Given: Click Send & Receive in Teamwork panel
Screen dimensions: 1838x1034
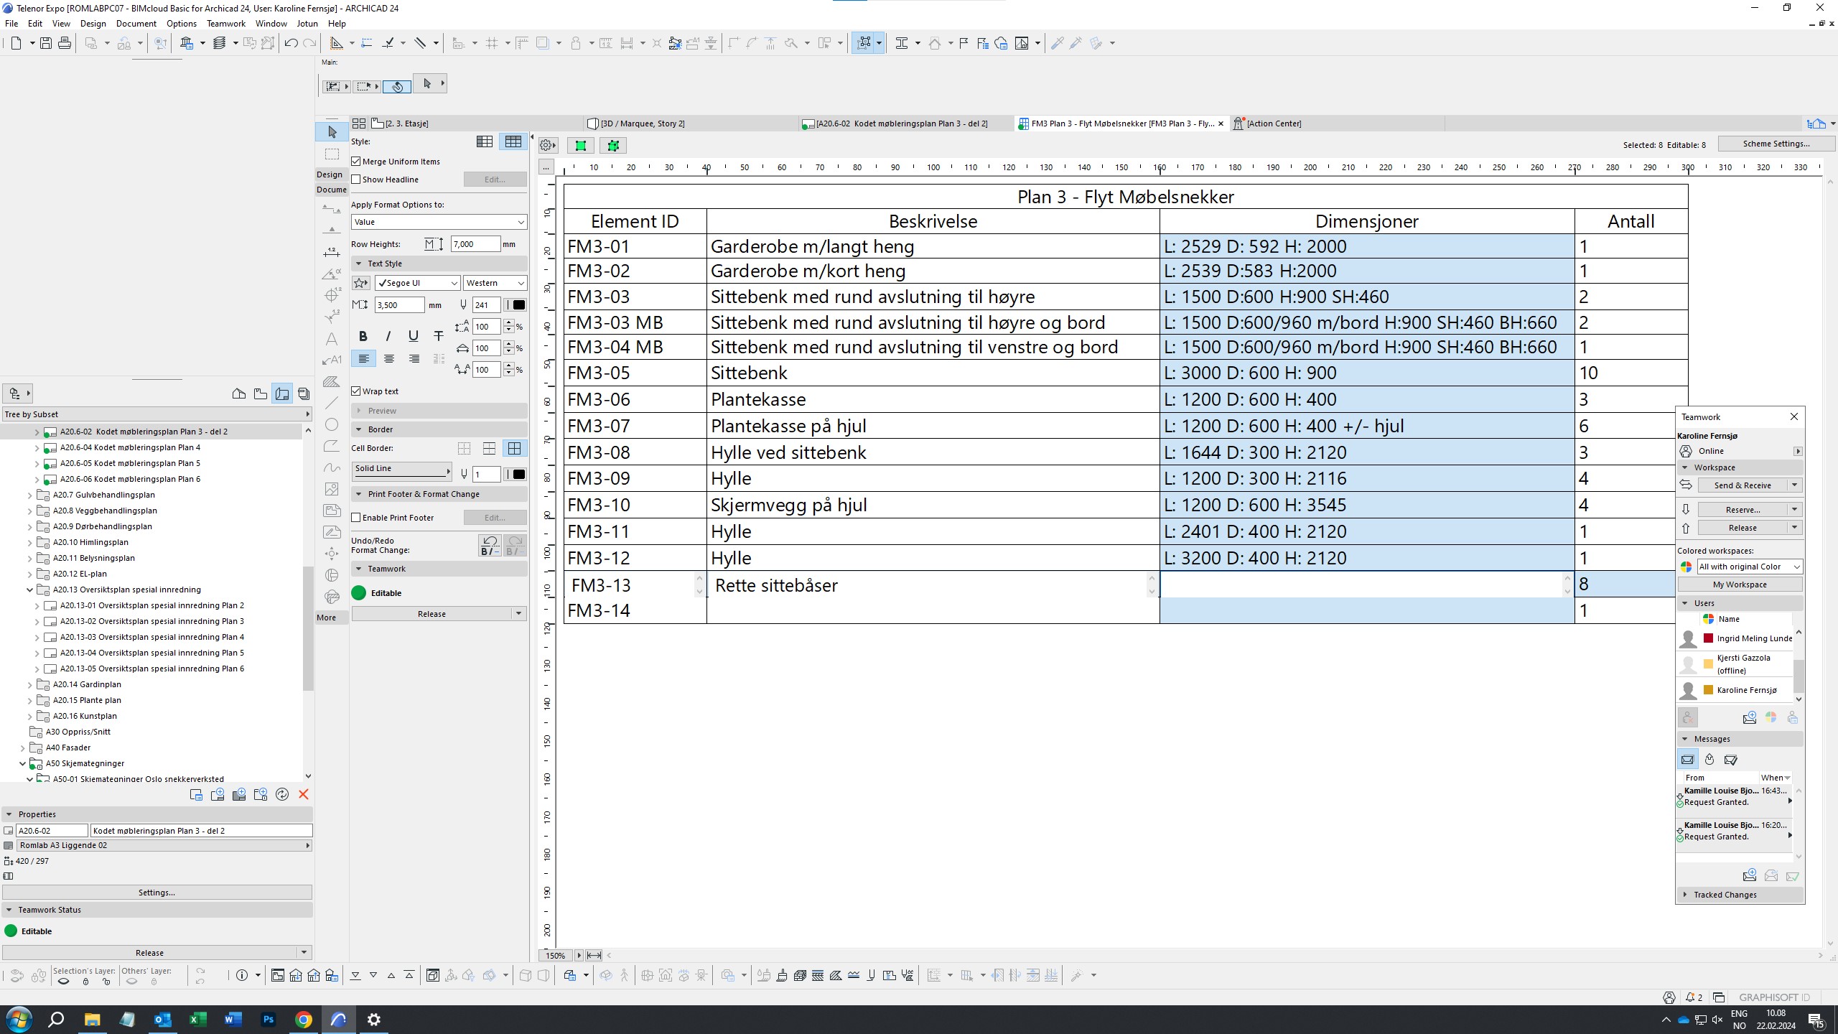Looking at the screenshot, I should [1742, 485].
